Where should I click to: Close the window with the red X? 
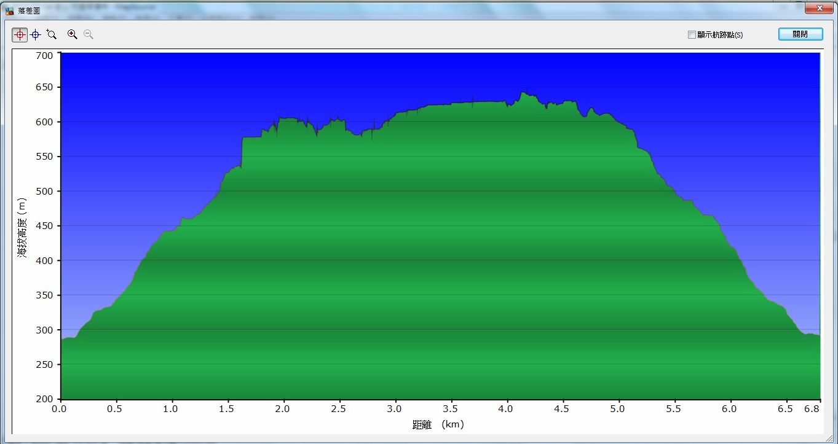(x=818, y=8)
